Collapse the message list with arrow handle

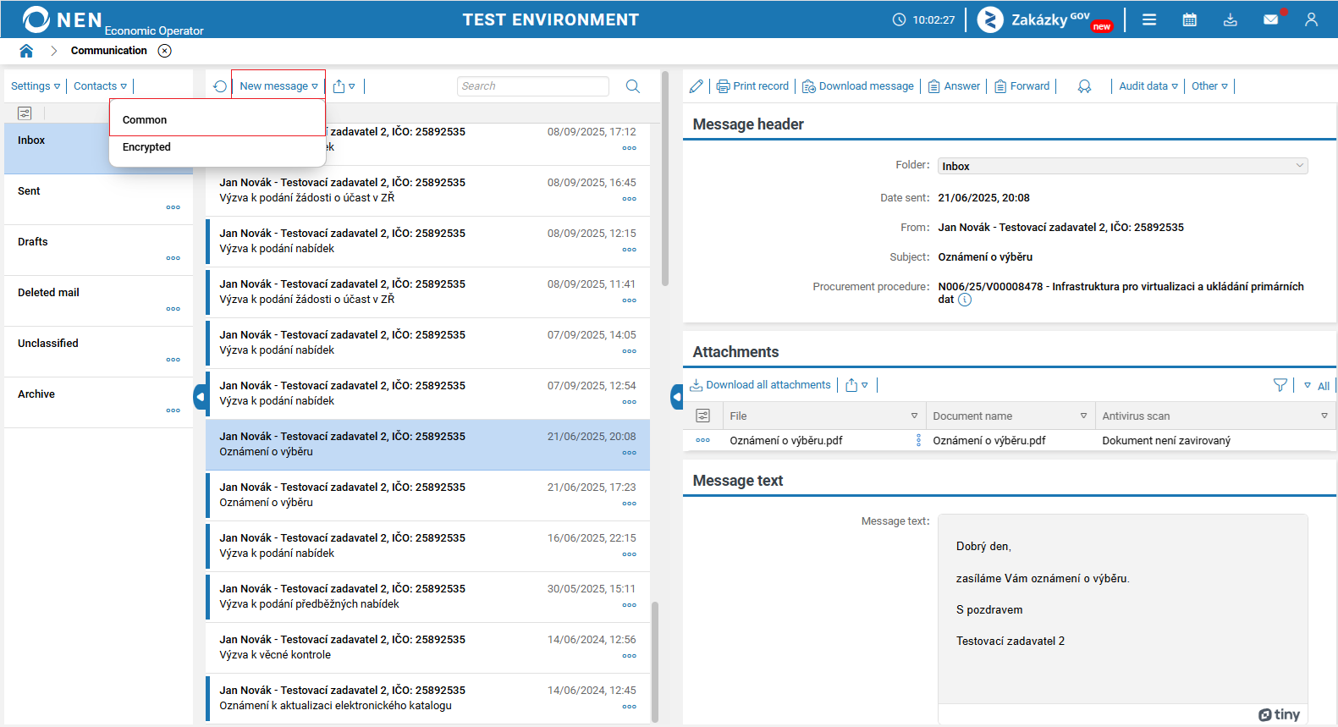point(677,396)
